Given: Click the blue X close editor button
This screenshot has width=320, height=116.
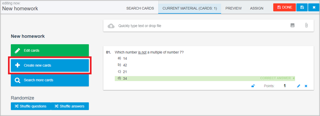Looking at the screenshot, I should (314, 7).
